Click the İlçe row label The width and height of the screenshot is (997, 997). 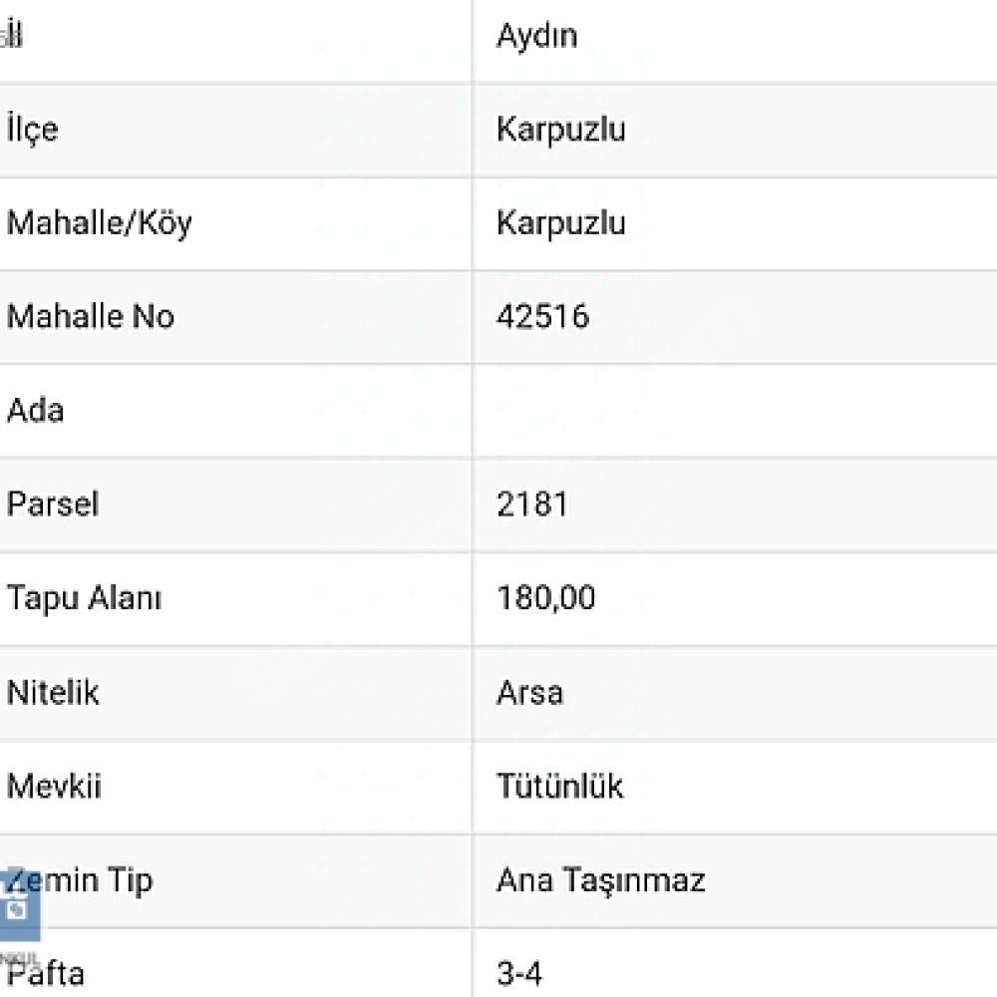pyautogui.click(x=33, y=129)
